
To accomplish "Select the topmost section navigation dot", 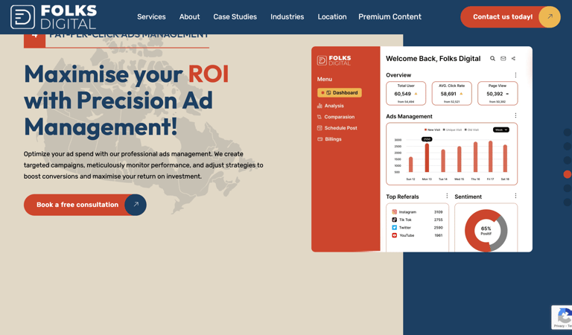I will pyautogui.click(x=568, y=133).
